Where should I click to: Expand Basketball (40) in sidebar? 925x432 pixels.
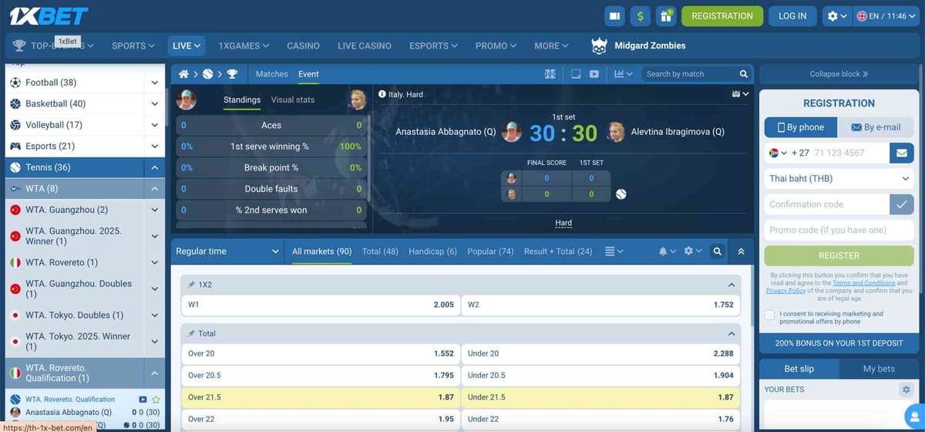(x=155, y=103)
